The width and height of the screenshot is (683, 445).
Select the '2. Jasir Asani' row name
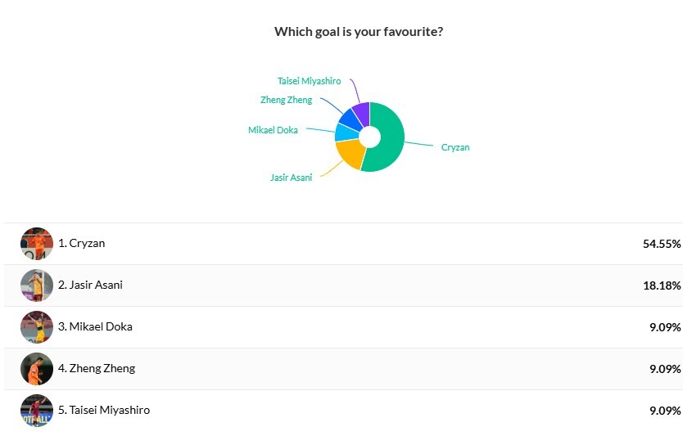tap(90, 285)
